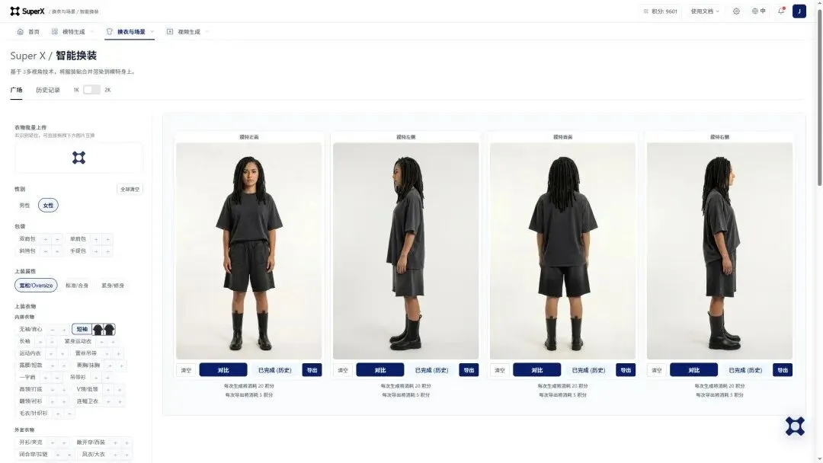823x463 pixels.
Task: Select the back view model thumbnail
Action: [x=562, y=251]
